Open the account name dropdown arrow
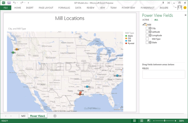 coord(176,8)
